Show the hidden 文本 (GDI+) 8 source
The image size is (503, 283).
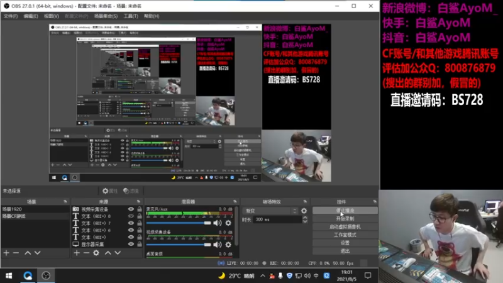pos(131,216)
